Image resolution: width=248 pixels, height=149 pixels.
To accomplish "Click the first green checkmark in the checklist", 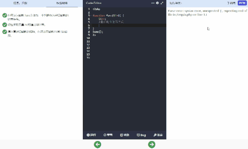I will click(x=5, y=15).
